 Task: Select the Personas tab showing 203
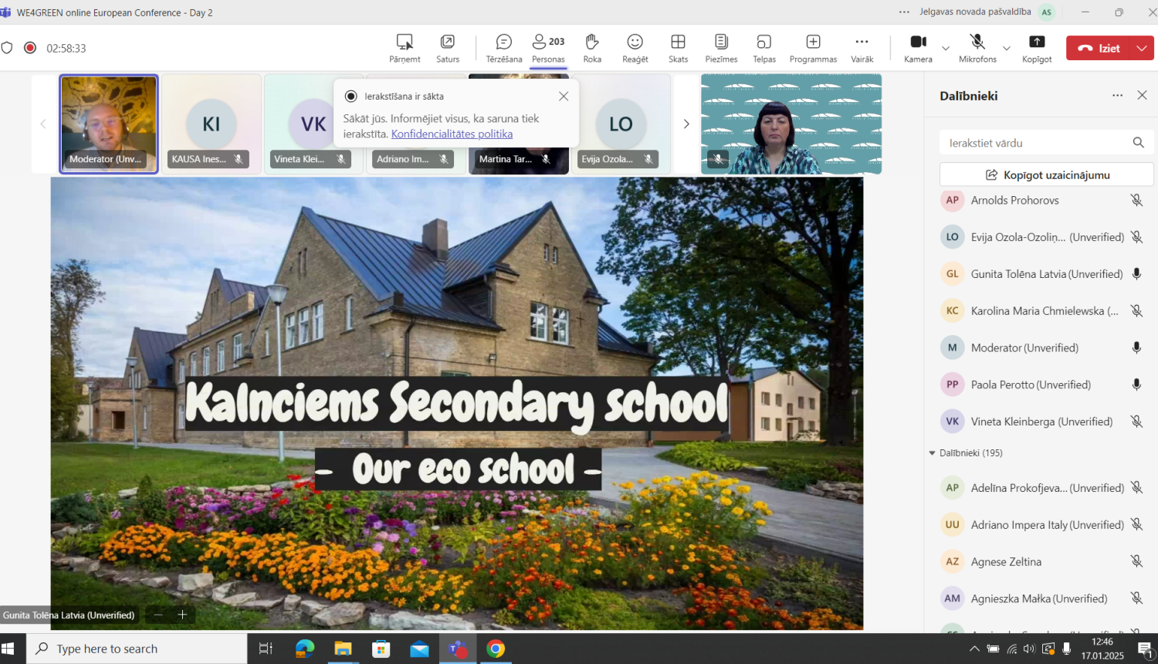548,48
